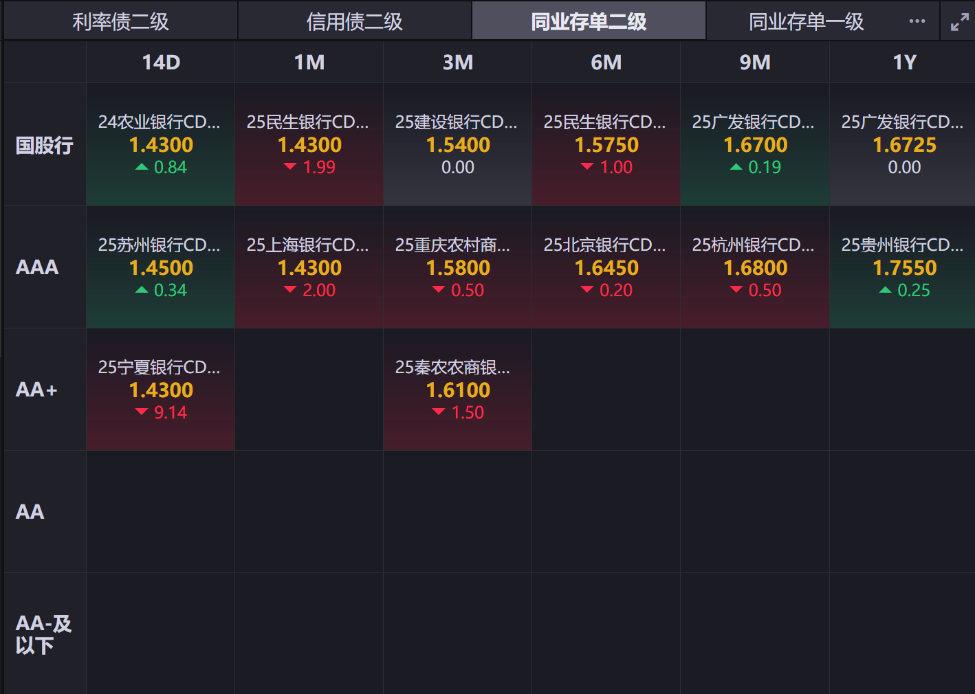Open the three-dot more tabs menu
The width and height of the screenshot is (975, 694).
click(917, 21)
